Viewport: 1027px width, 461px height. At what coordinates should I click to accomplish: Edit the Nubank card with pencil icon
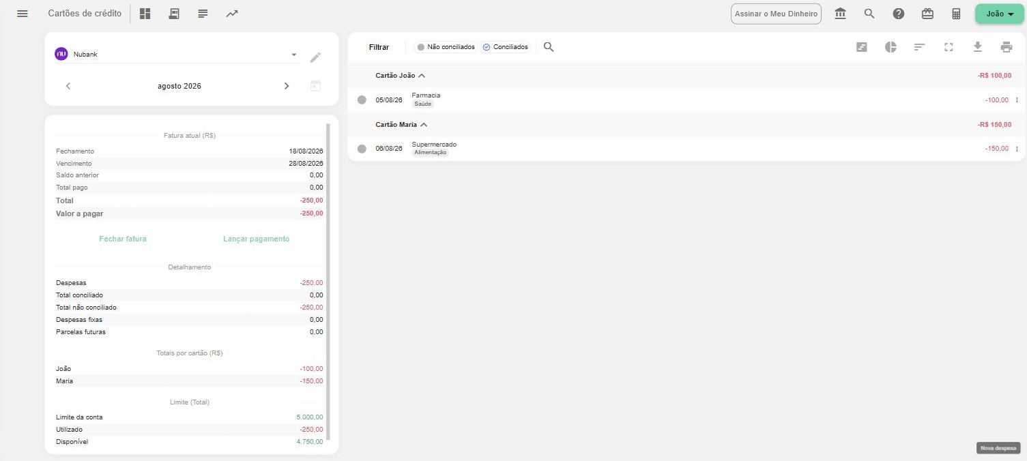315,57
